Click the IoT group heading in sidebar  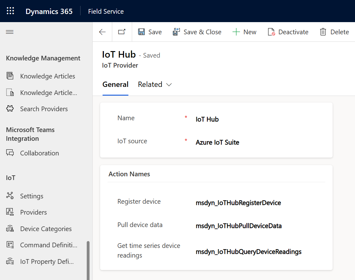point(11,178)
